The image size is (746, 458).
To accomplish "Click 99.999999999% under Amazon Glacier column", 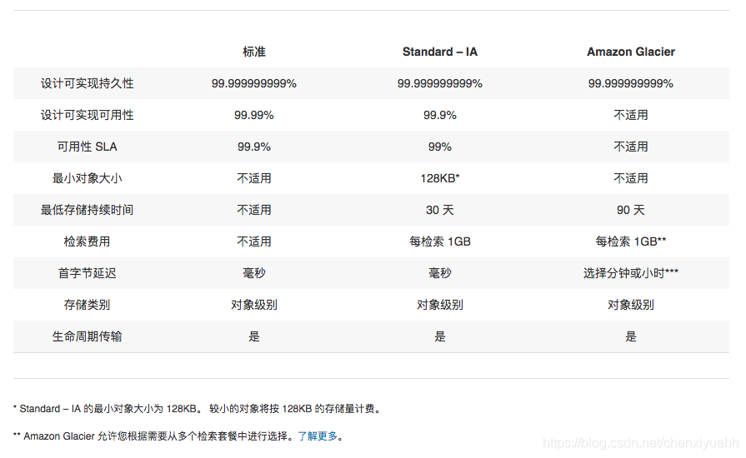I will (631, 83).
